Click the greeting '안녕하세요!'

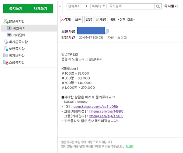point(70,54)
